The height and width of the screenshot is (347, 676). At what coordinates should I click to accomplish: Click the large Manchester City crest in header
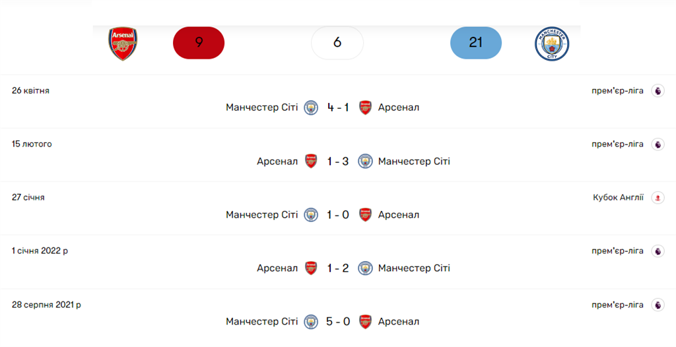[x=552, y=44]
